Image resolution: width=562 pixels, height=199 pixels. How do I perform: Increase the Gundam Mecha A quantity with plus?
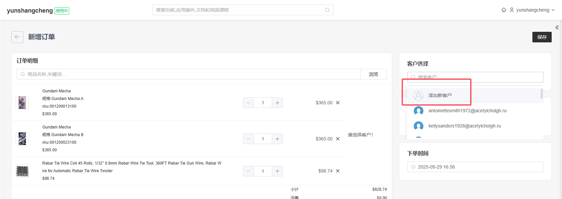click(277, 103)
